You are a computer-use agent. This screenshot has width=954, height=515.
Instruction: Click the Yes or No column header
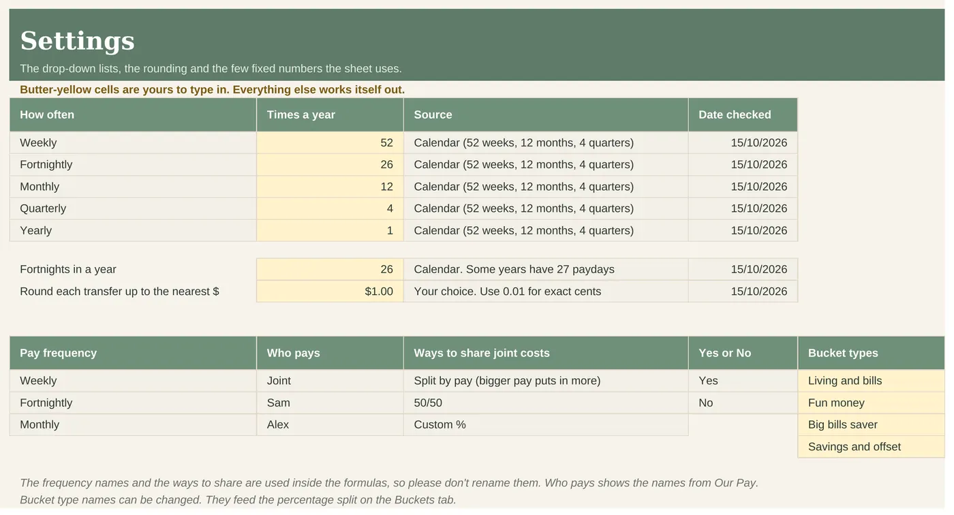point(743,353)
